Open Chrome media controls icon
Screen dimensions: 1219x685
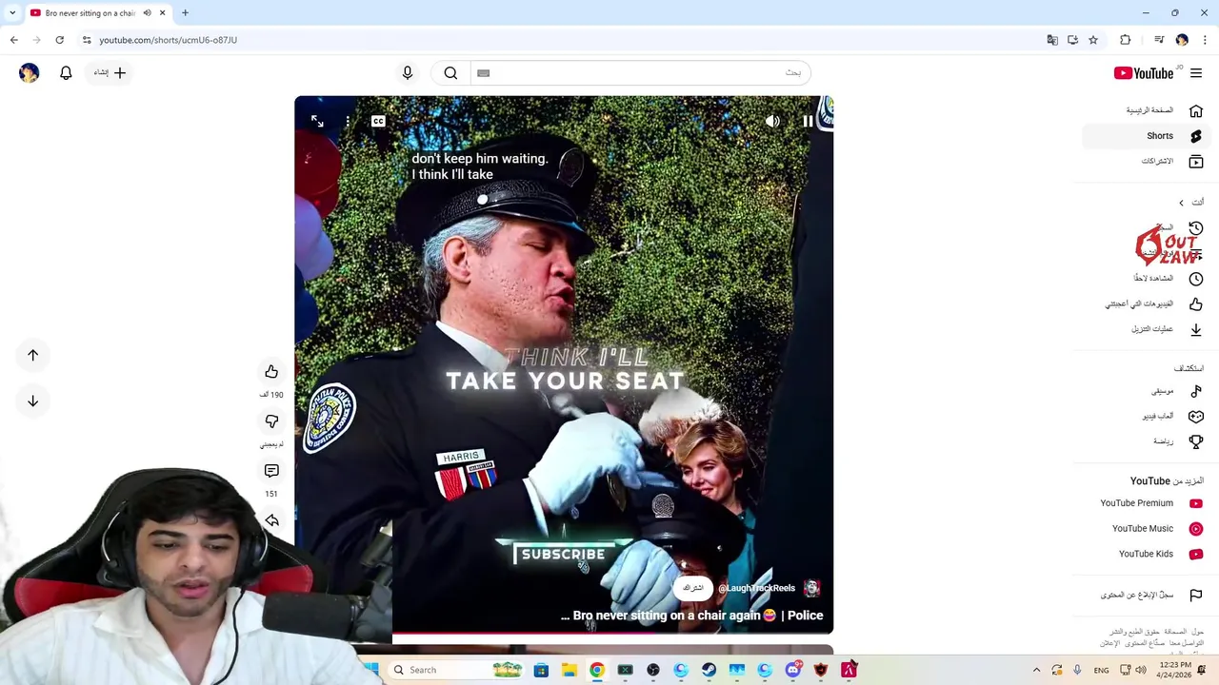coord(1159,40)
